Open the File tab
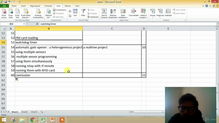The height and width of the screenshot is (123, 219). [4, 6]
